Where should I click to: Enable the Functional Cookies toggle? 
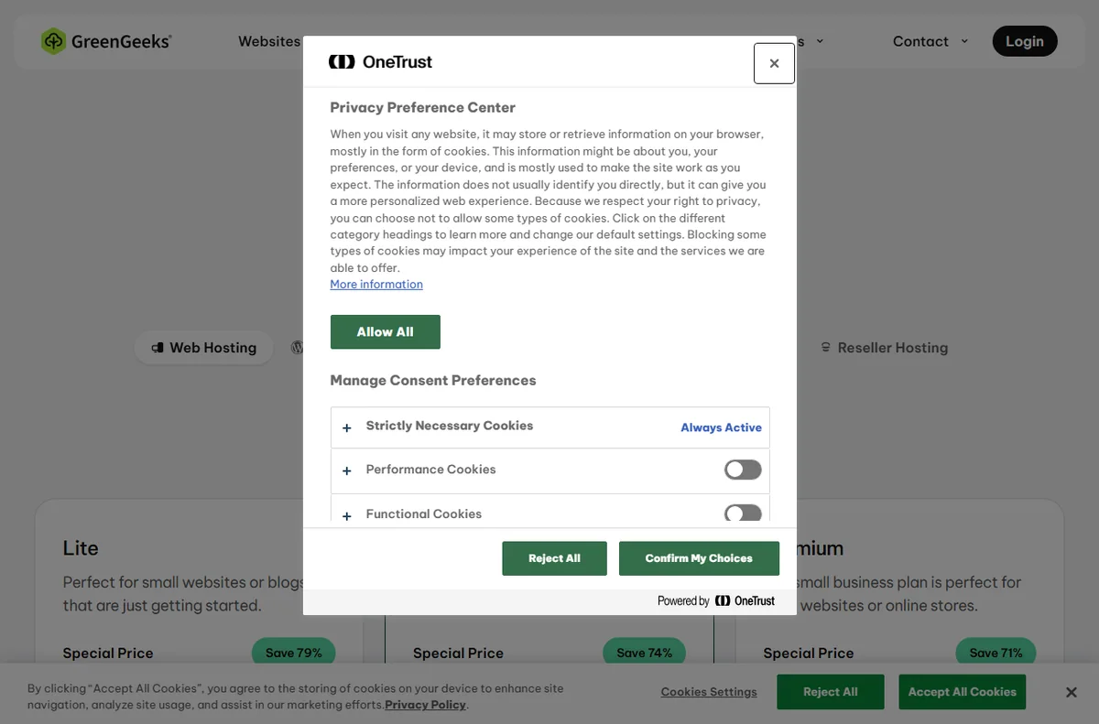tap(743, 513)
